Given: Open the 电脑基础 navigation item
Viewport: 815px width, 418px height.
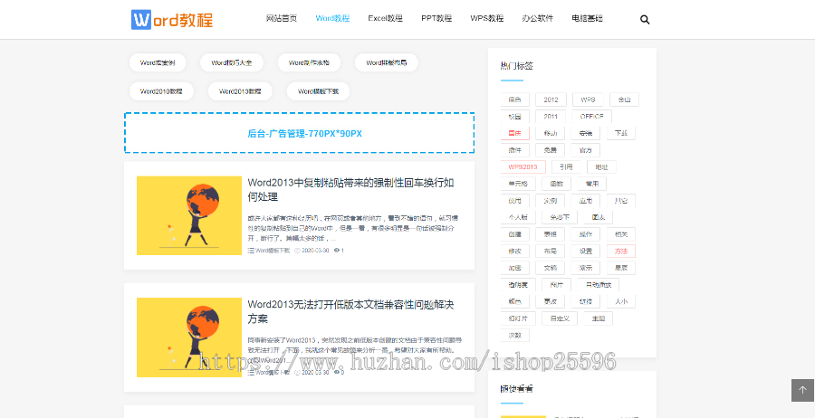Looking at the screenshot, I should tap(587, 18).
